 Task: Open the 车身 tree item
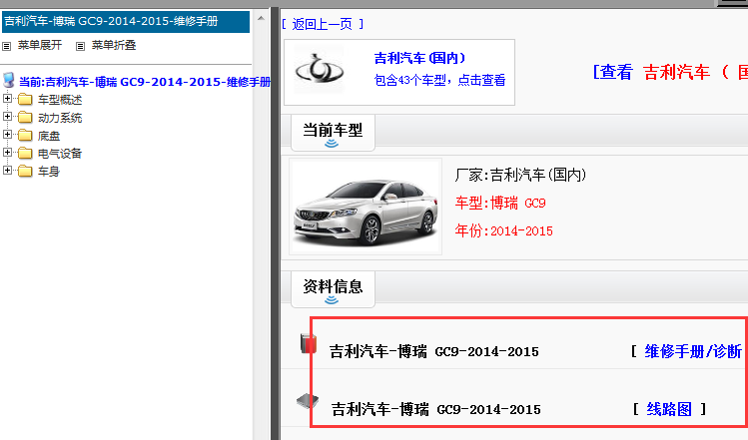coord(49,172)
